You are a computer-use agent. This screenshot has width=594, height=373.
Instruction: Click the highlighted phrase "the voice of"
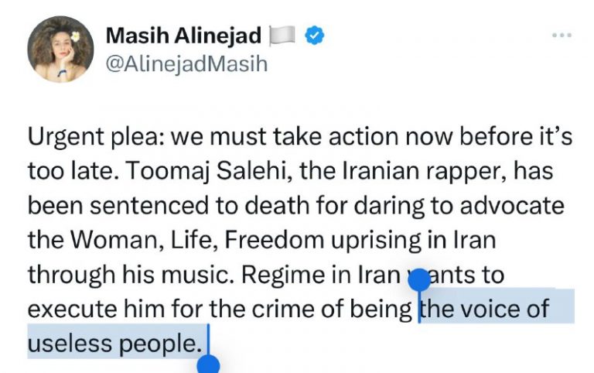pyautogui.click(x=485, y=308)
